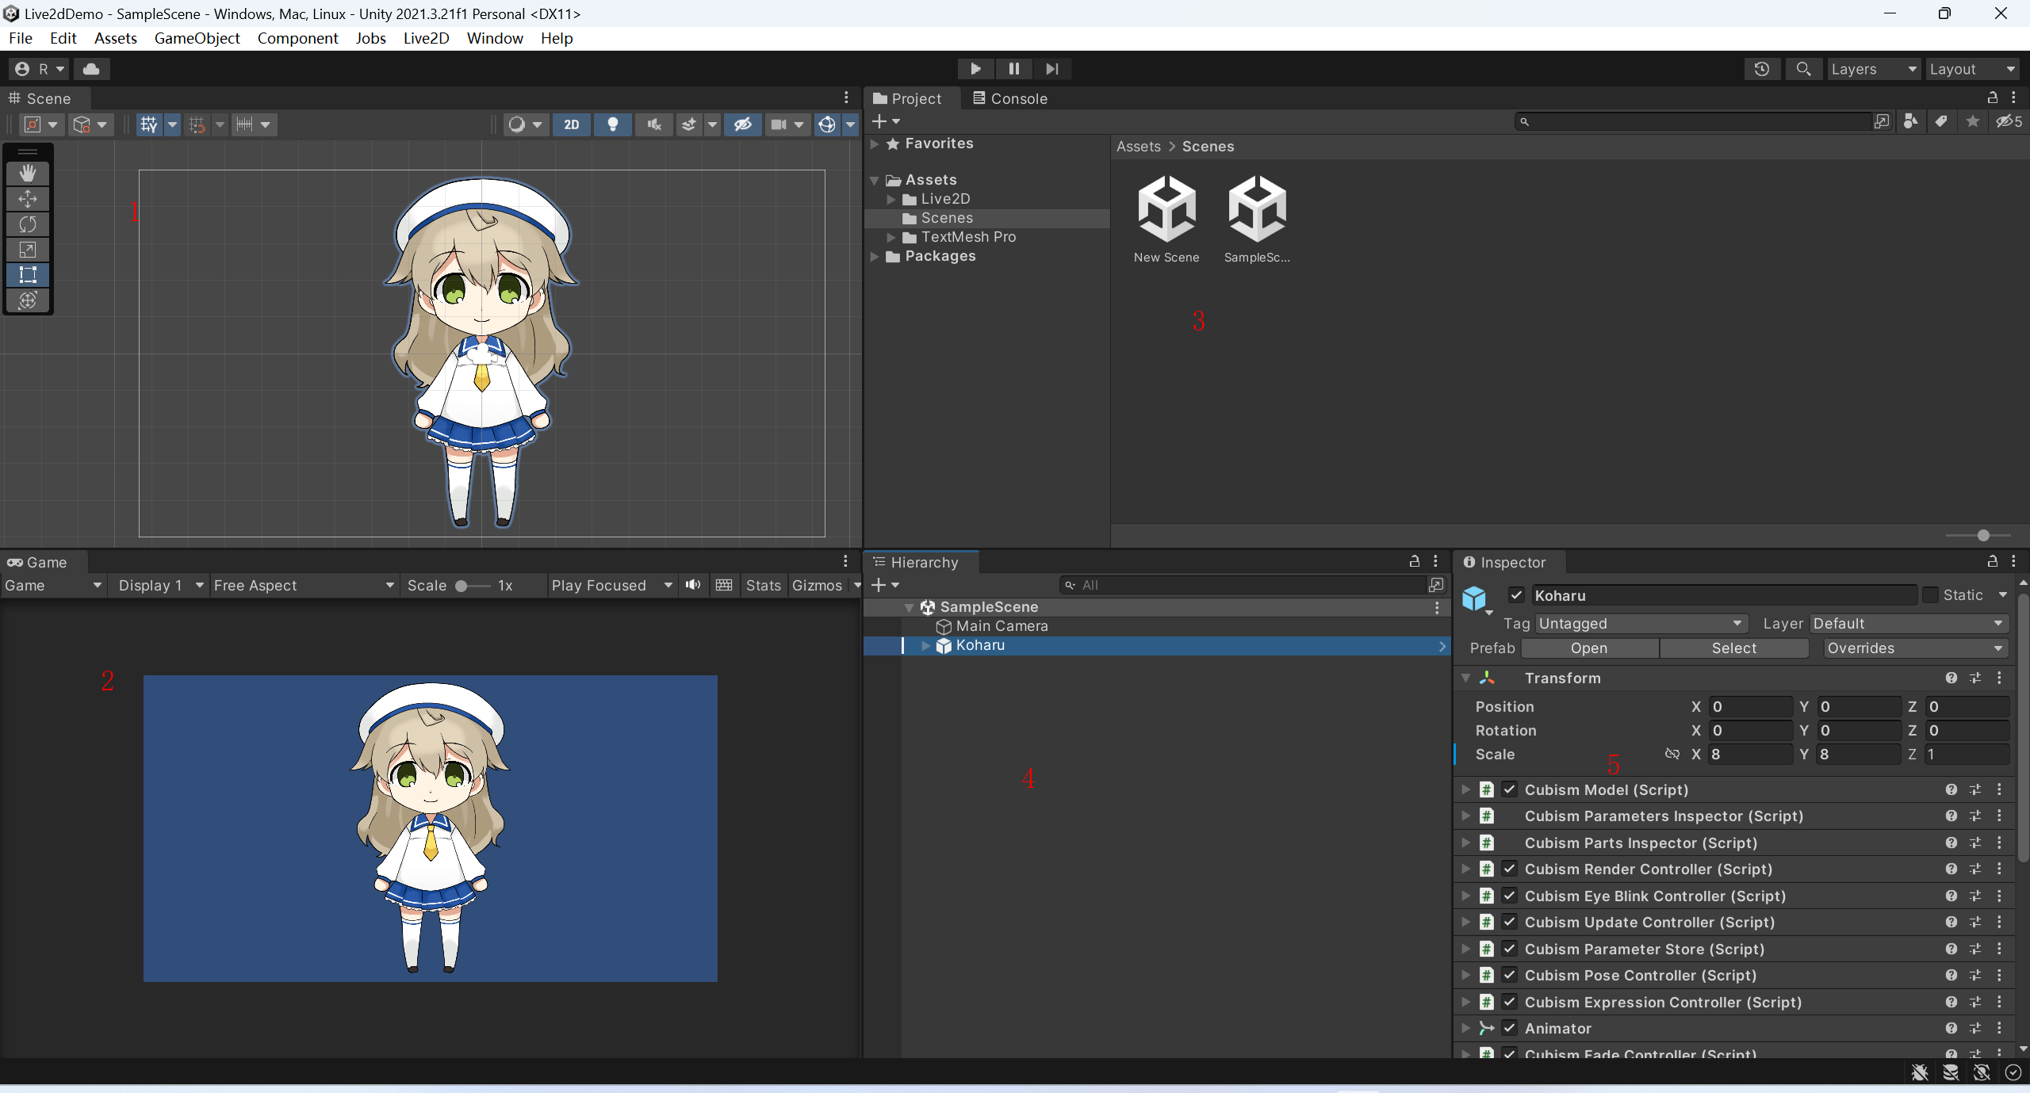
Task: Disable Cubism Model script checkbox
Action: 1509,789
